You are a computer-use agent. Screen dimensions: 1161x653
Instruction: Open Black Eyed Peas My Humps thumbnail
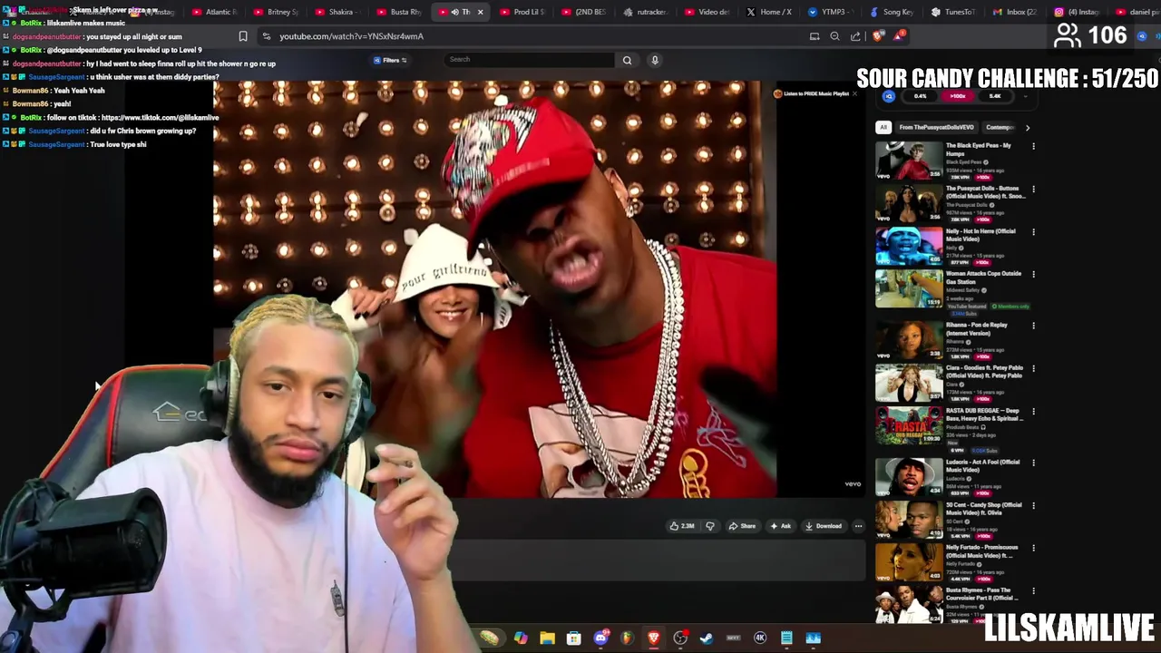tap(909, 161)
